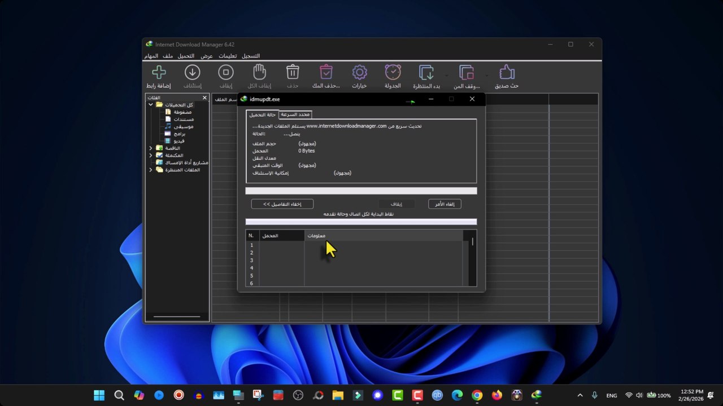Screen dimensions: 723x406
Task: Click the download progress bar
Action: (361, 191)
